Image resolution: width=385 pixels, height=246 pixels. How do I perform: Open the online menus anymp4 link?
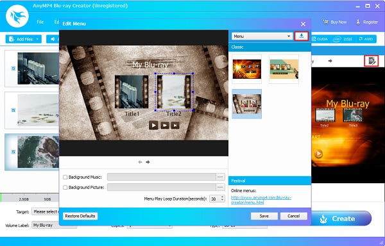pyautogui.click(x=261, y=200)
